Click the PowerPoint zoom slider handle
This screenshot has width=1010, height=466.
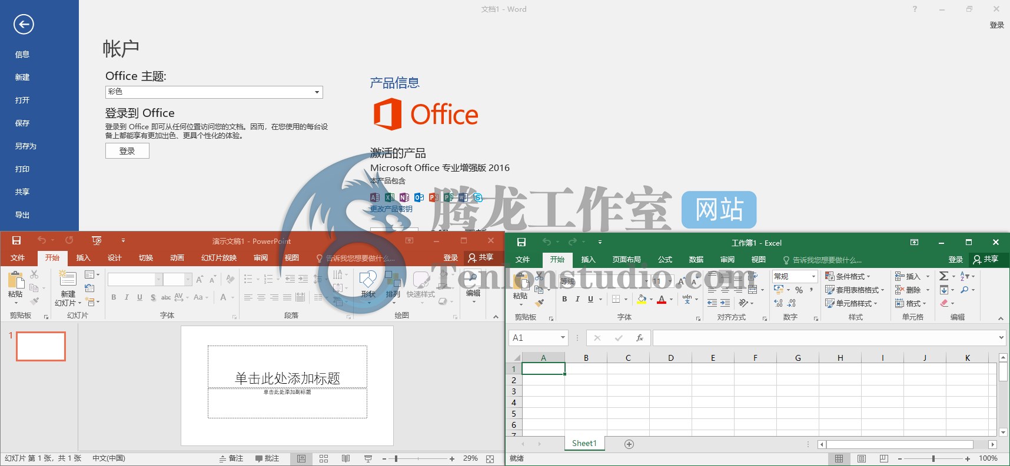coord(396,459)
